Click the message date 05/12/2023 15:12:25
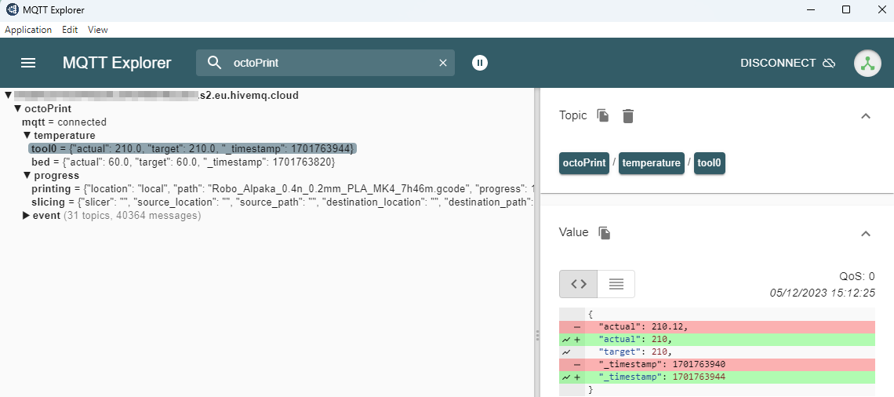 pos(822,293)
